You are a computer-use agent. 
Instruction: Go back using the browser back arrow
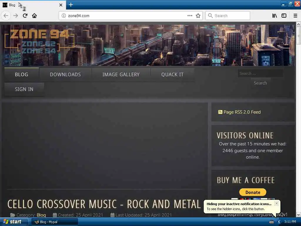(6, 16)
